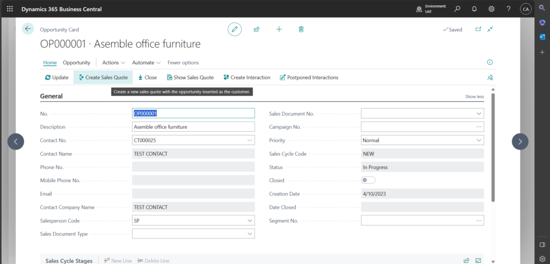The image size is (550, 264).
Task: Open Contact No. lookup ellipsis
Action: tap(250, 140)
